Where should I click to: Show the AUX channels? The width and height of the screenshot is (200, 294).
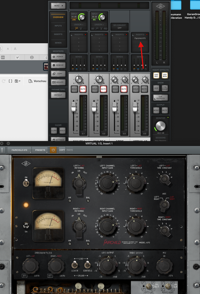click(x=156, y=88)
